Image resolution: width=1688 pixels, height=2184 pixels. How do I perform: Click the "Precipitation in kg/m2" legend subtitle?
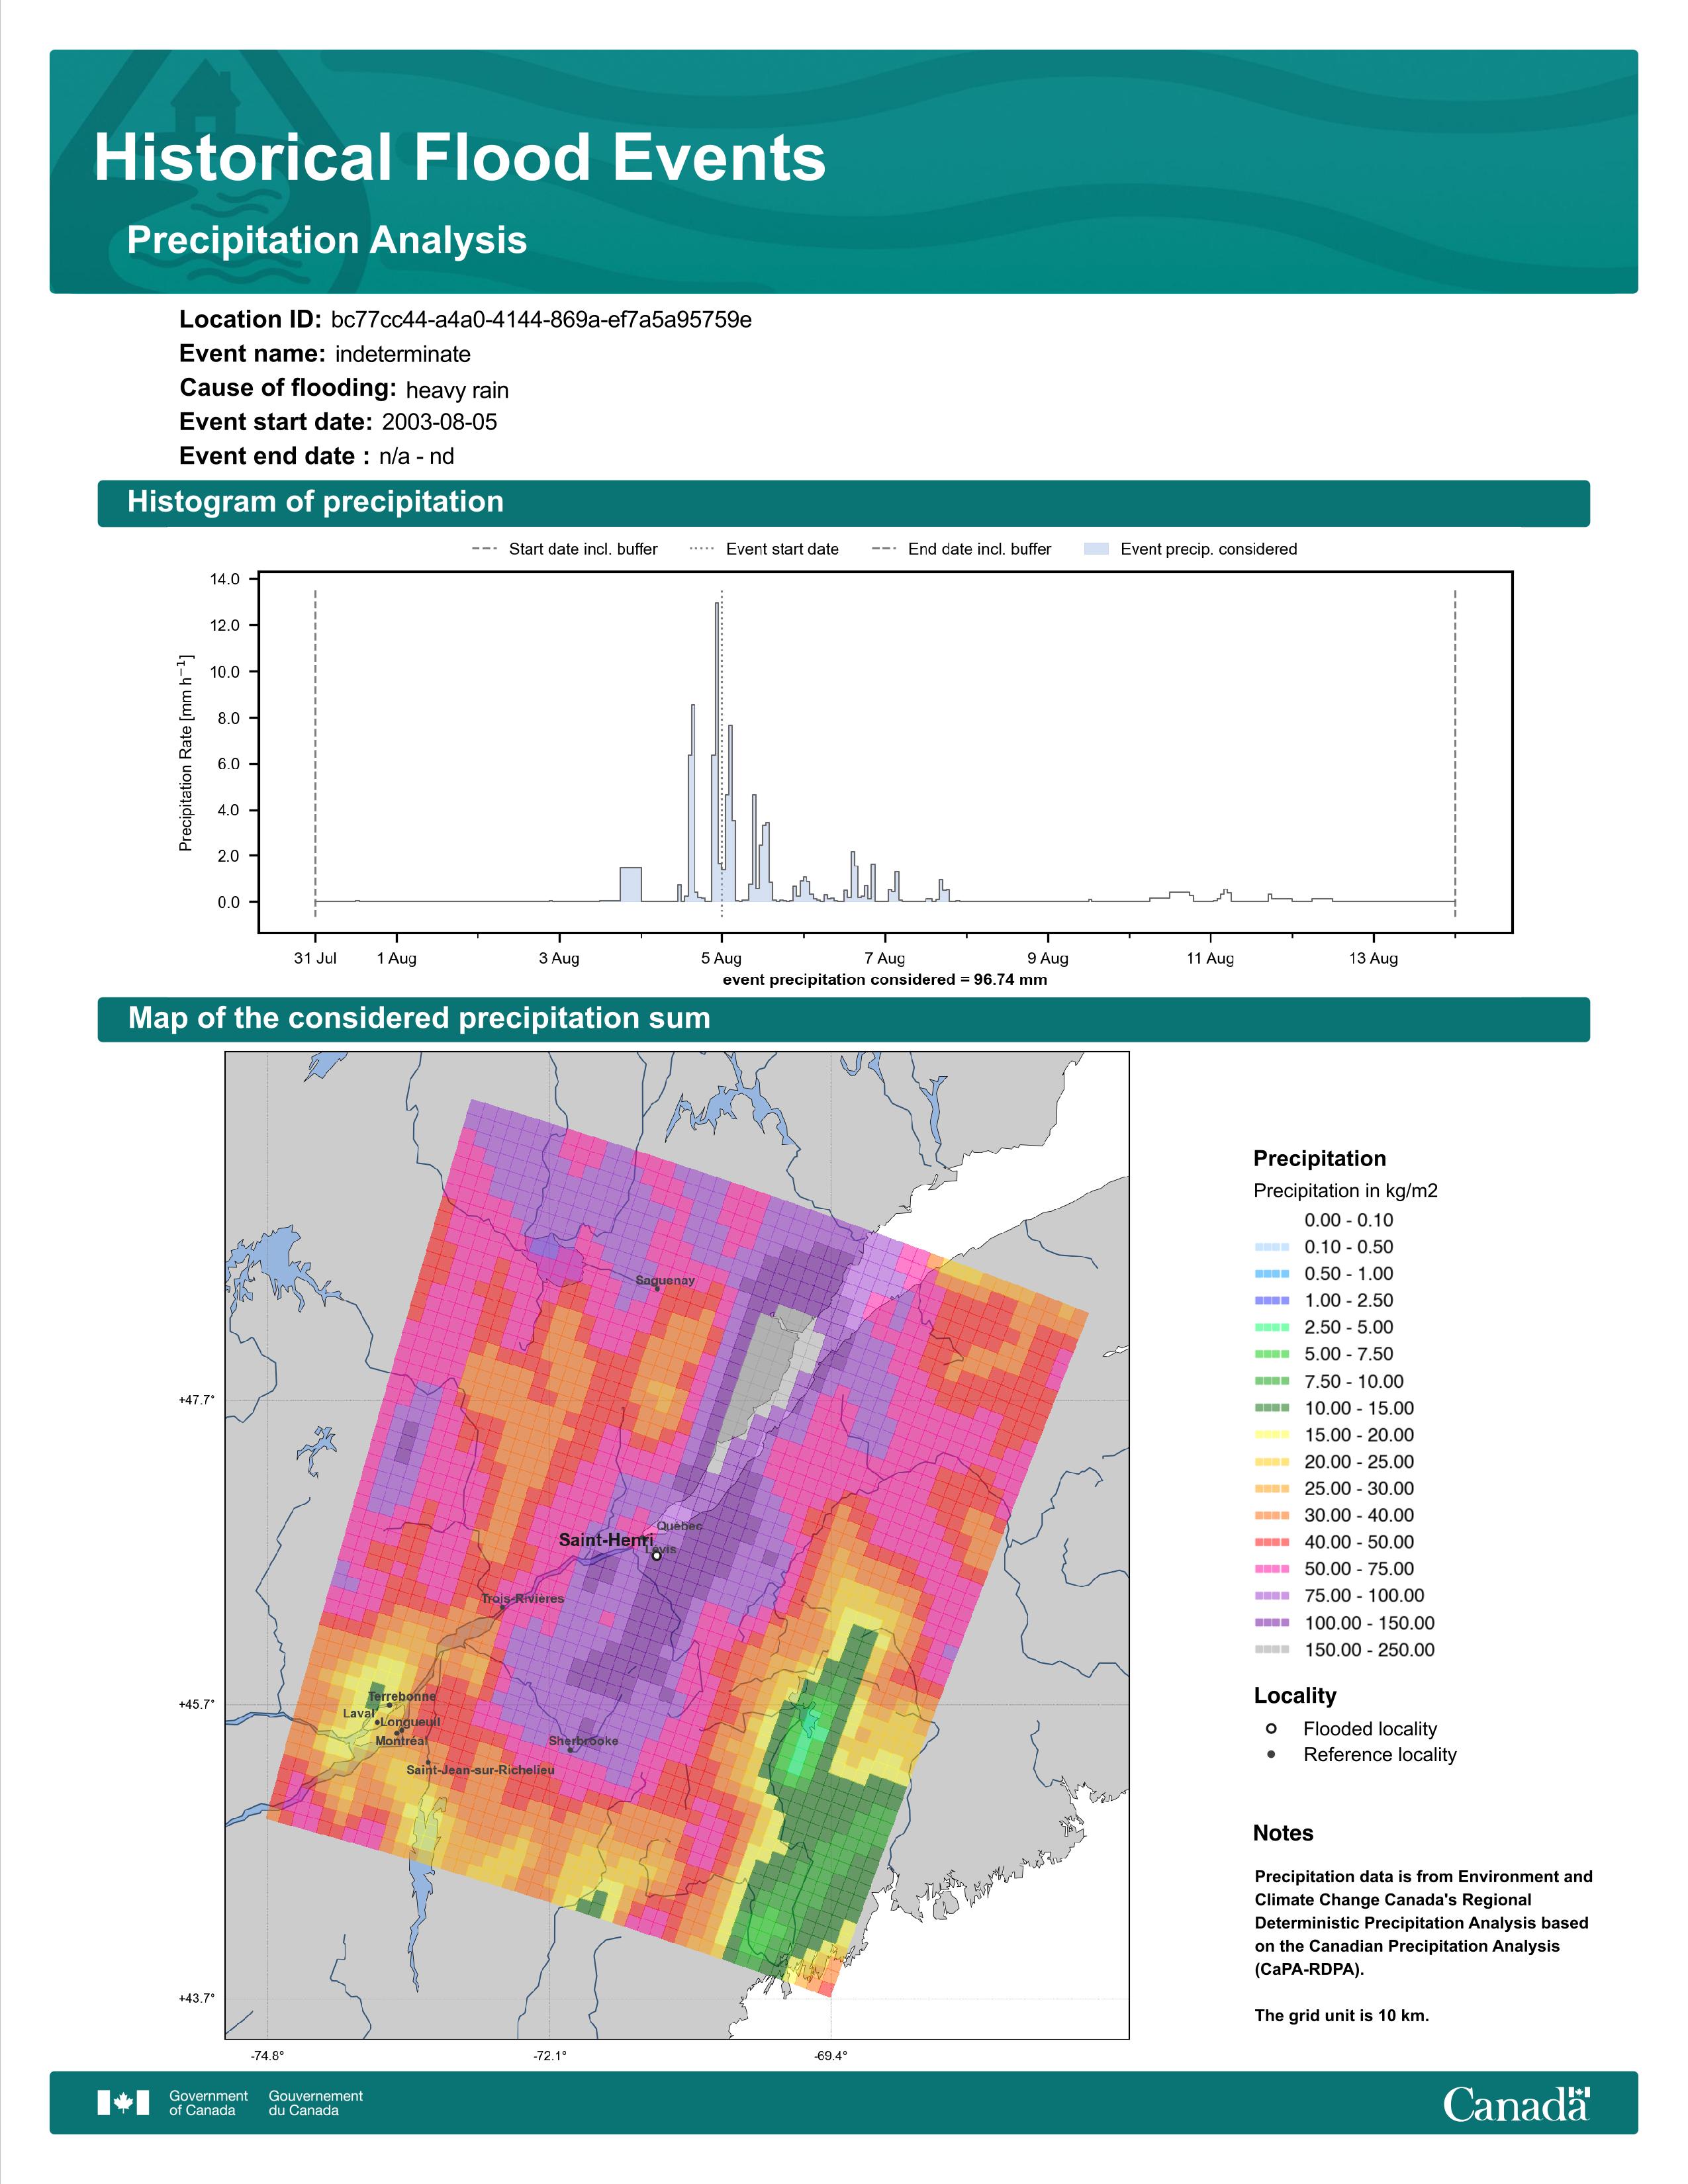coord(1345,1191)
